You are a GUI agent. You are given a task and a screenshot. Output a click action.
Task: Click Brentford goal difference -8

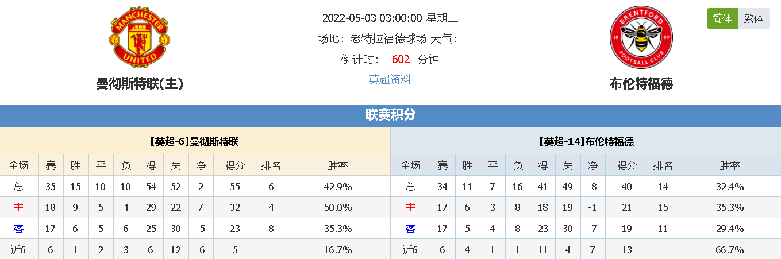[x=593, y=187]
